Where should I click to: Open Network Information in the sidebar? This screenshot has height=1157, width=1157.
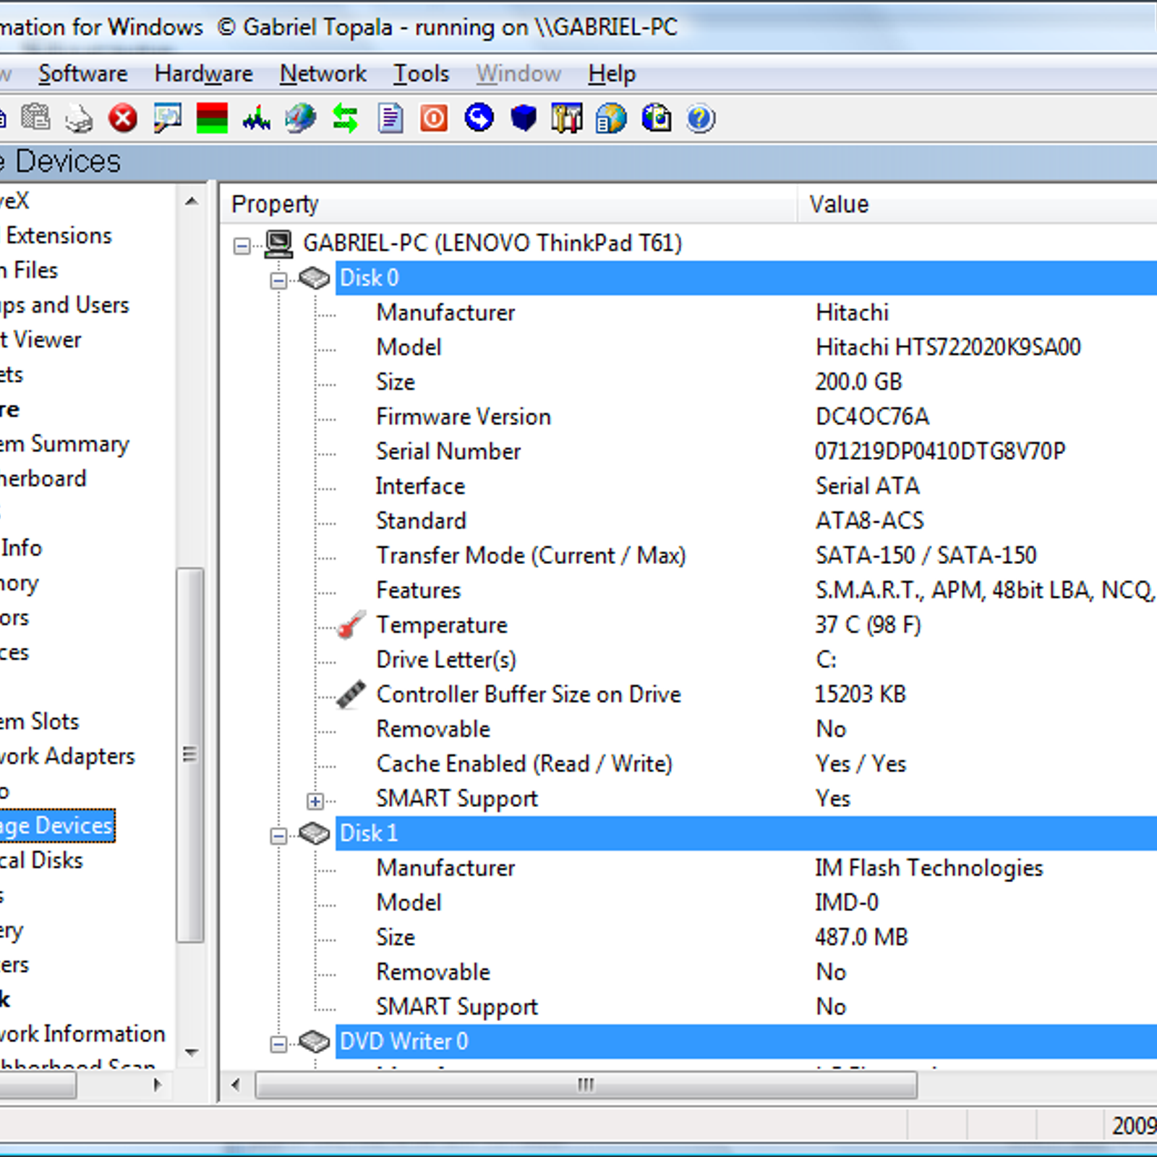[82, 1034]
